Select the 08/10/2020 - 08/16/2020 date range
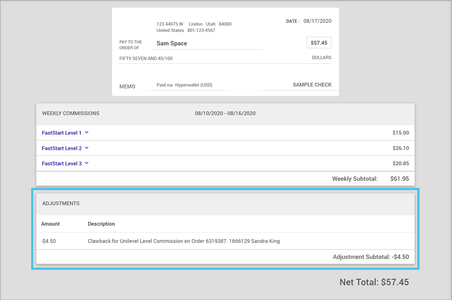Viewport: 452px width, 300px height. coord(225,114)
